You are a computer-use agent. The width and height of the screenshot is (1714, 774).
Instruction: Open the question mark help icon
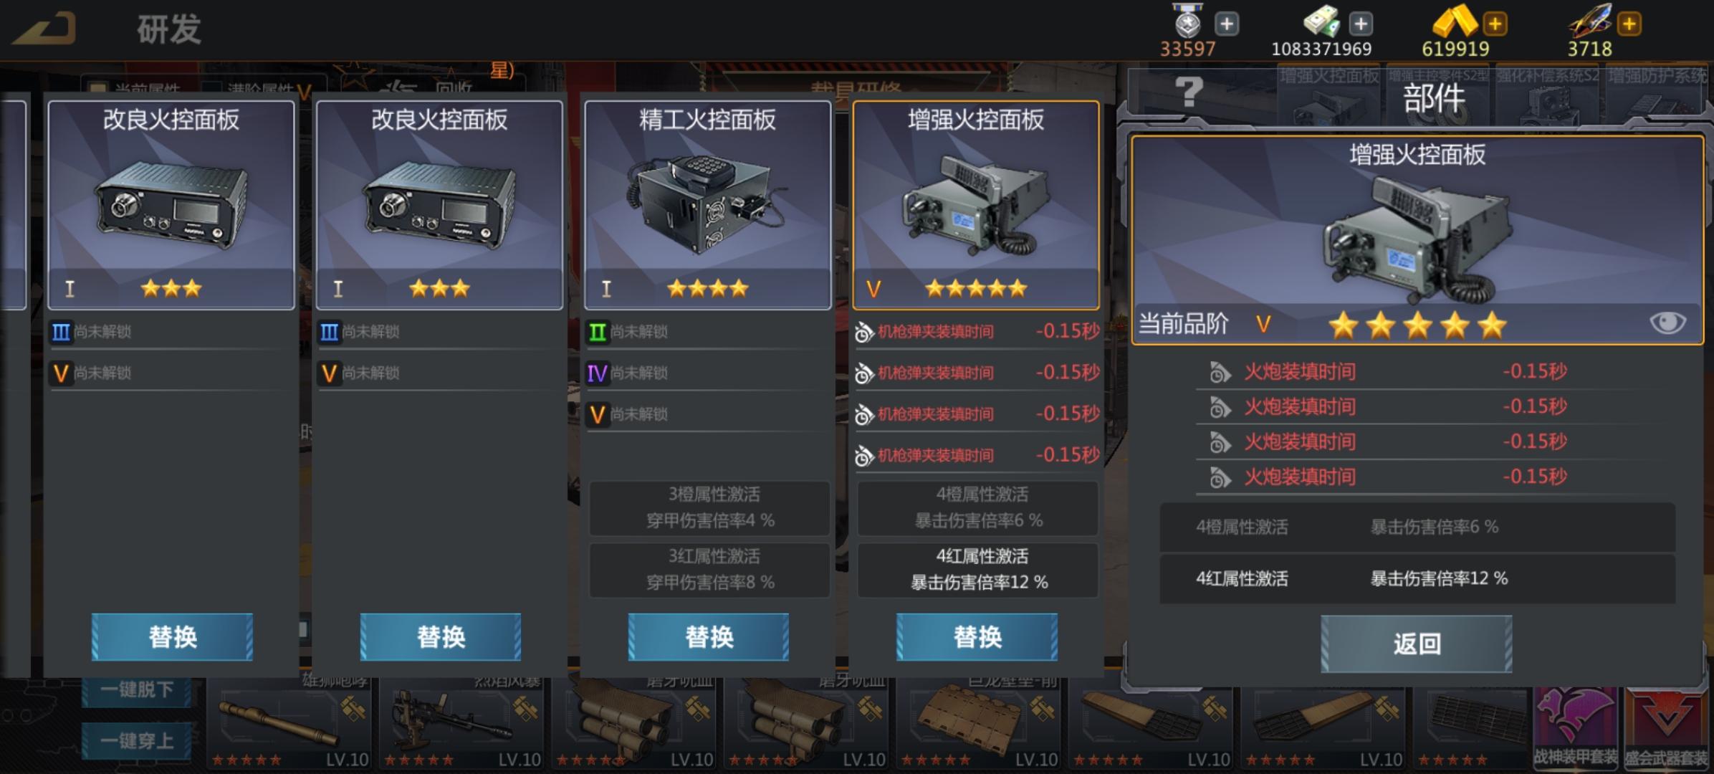pyautogui.click(x=1189, y=92)
